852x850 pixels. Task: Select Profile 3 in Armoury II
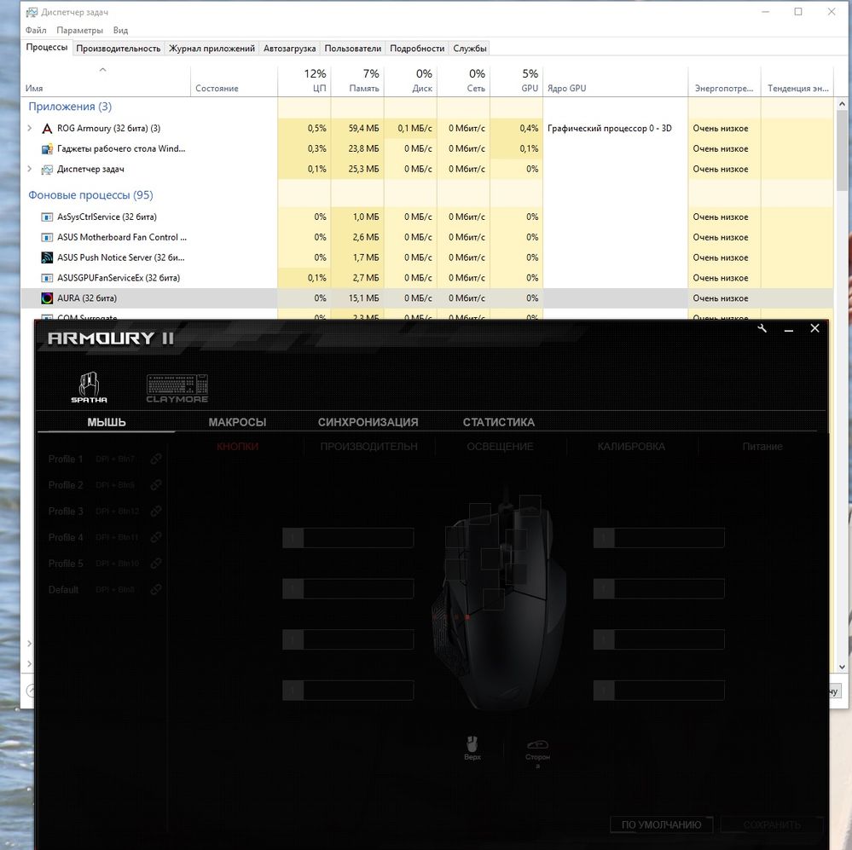(66, 511)
